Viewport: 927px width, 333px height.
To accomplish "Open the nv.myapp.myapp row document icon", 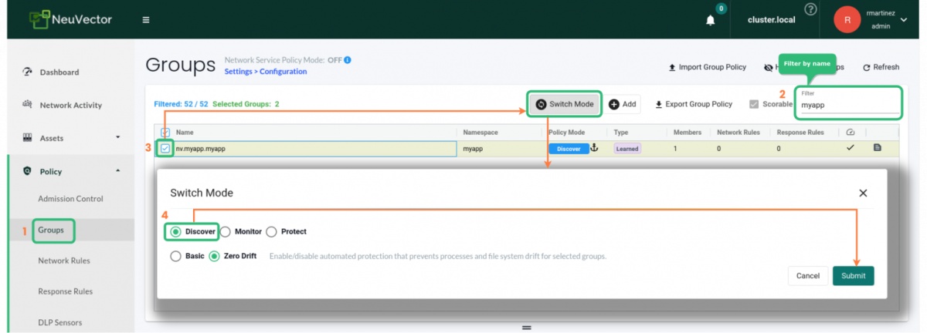I will pyautogui.click(x=877, y=148).
